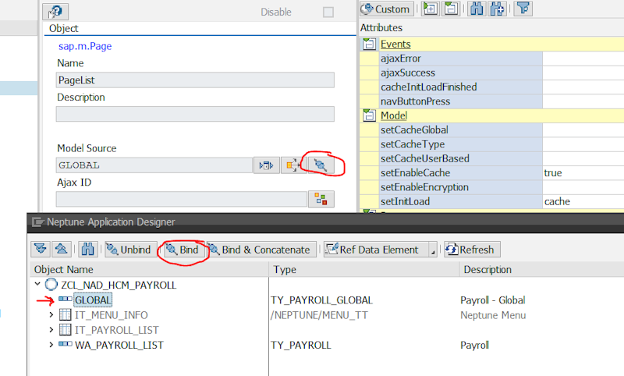This screenshot has height=376, width=624.
Task: Click the filter funnel icon in Attributes toolbar
Action: pos(523,9)
